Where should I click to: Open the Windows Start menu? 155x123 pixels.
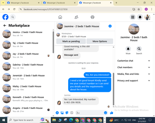[4, 120]
